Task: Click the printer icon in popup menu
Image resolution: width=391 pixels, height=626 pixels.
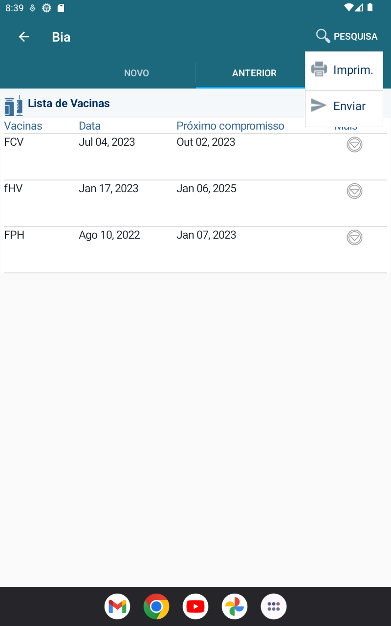Action: [319, 69]
